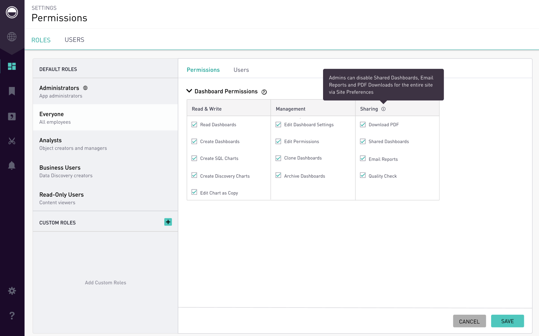Disable Download PDF checkbox
The height and width of the screenshot is (336, 539).
pos(363,124)
